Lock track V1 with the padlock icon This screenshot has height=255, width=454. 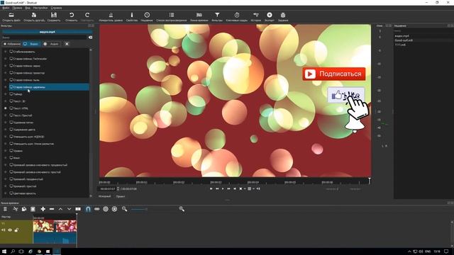tap(16, 230)
